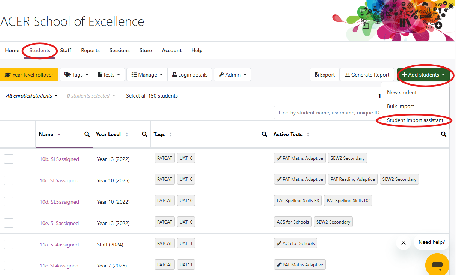
Task: Click the search icon in Name column
Action: click(87, 134)
